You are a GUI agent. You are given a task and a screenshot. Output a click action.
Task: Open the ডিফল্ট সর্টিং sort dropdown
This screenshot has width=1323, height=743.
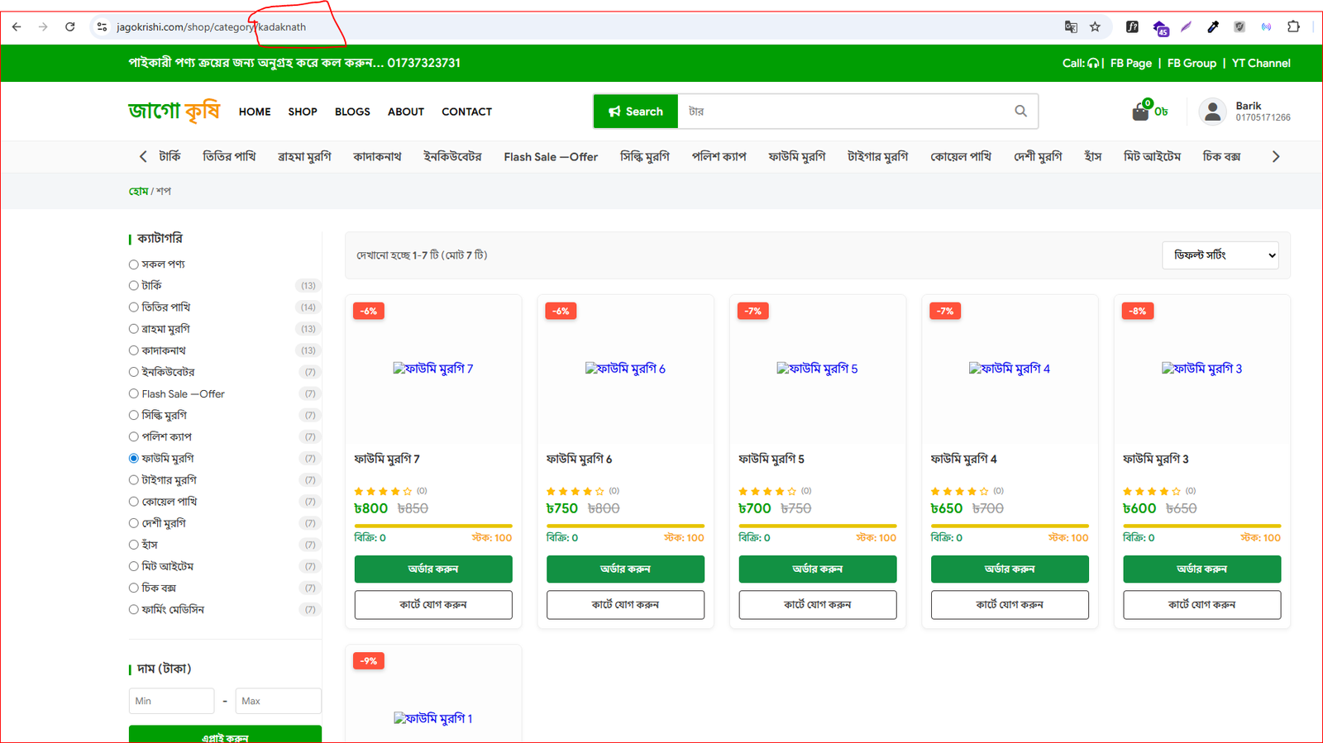pos(1220,255)
